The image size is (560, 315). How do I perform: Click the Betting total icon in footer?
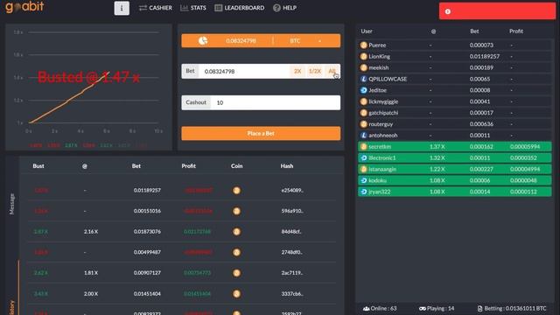pyautogui.click(x=479, y=308)
